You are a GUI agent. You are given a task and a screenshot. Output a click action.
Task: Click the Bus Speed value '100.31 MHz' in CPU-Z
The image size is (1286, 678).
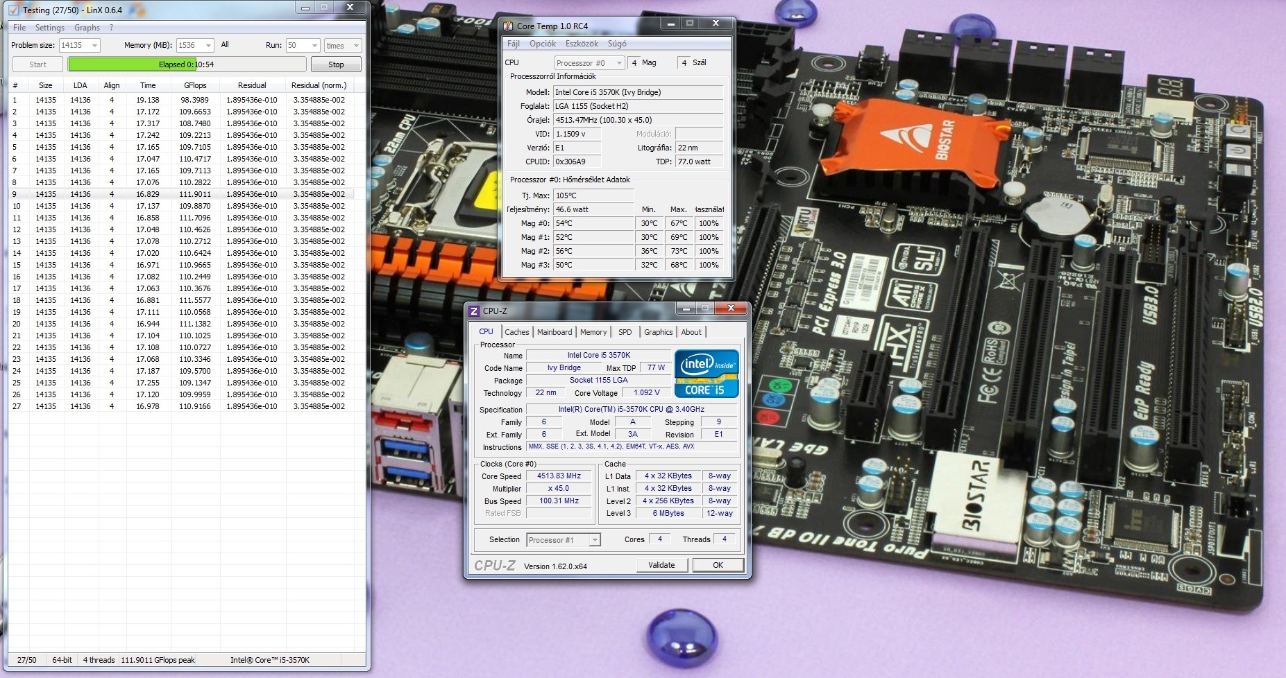tap(559, 501)
